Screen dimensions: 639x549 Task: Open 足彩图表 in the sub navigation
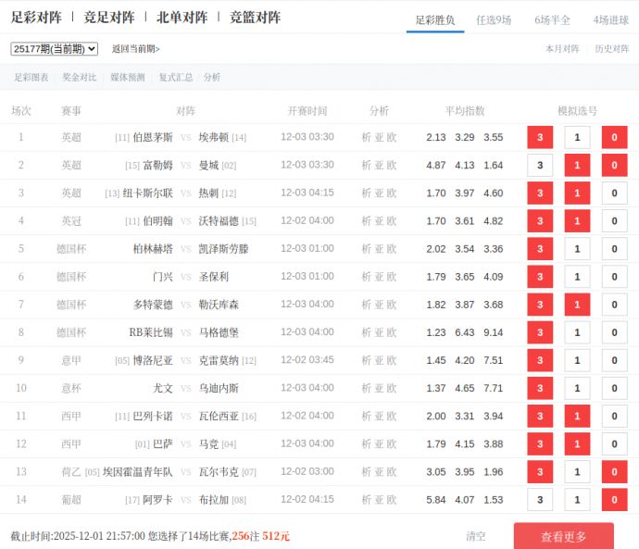click(x=31, y=78)
